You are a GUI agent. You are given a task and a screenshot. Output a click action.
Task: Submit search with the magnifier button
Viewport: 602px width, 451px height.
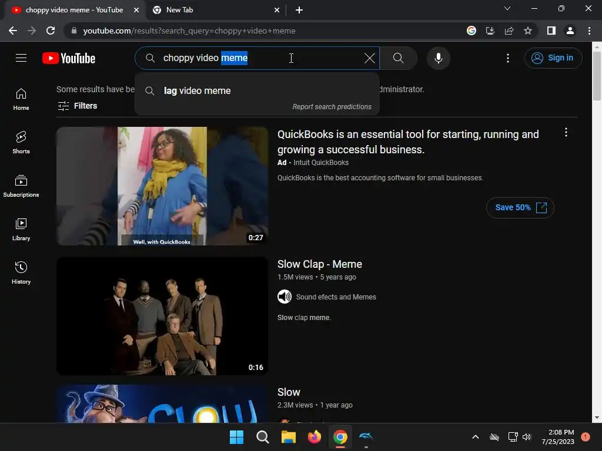click(x=398, y=58)
